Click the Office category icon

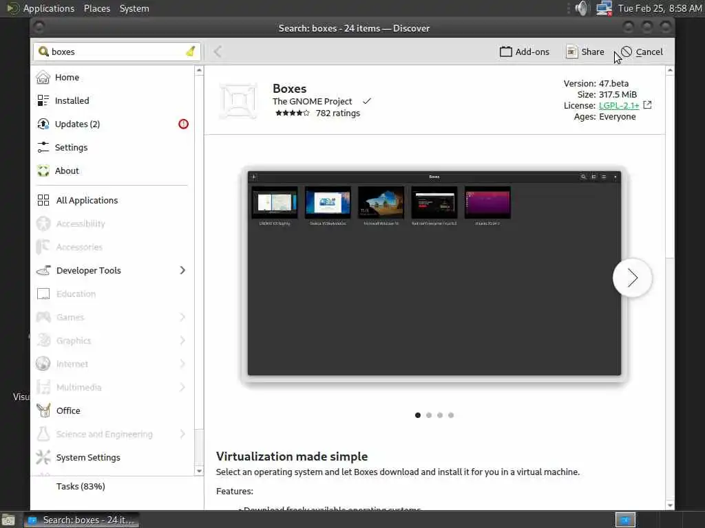[43, 410]
